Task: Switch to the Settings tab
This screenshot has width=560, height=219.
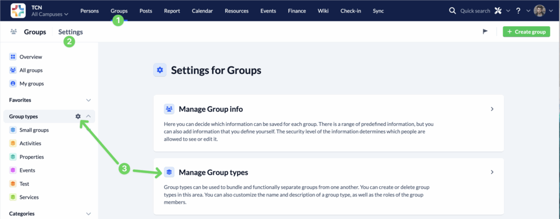Action: [x=71, y=32]
